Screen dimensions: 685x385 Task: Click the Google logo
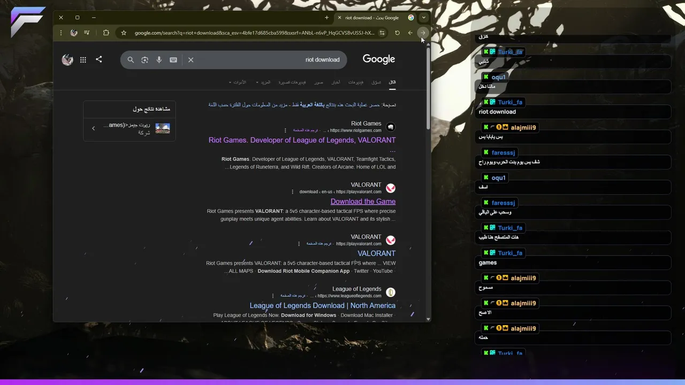click(x=379, y=59)
